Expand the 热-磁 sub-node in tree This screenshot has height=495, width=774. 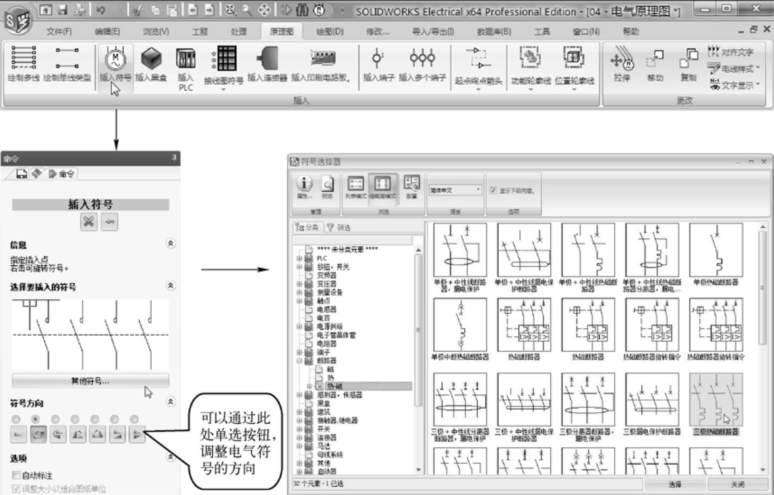pyautogui.click(x=310, y=386)
